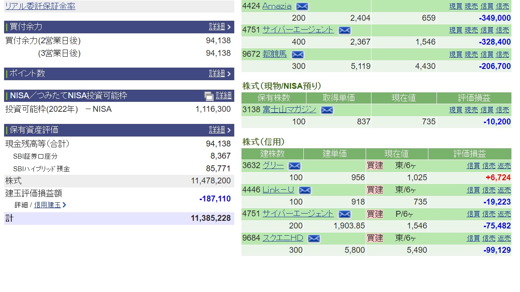Click 信買 in the 都競馬 row
The width and height of the screenshot is (520, 292).
[487, 54]
